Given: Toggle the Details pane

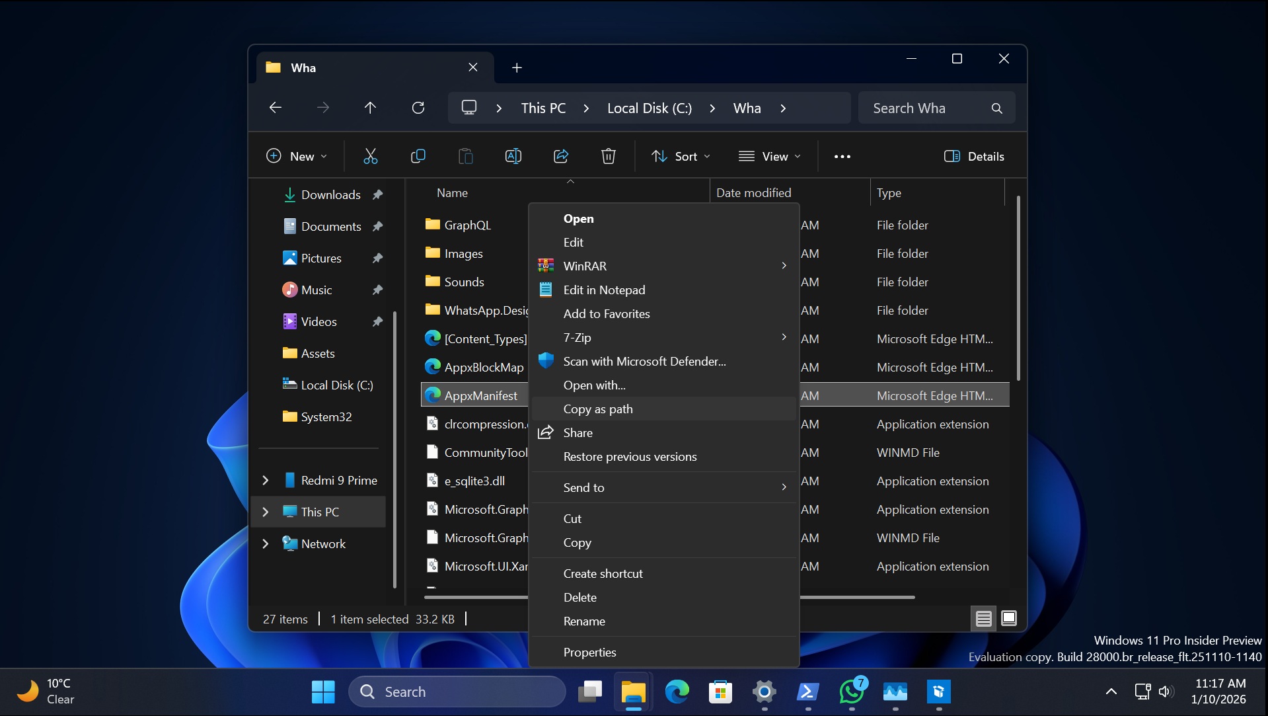Looking at the screenshot, I should pyautogui.click(x=974, y=157).
